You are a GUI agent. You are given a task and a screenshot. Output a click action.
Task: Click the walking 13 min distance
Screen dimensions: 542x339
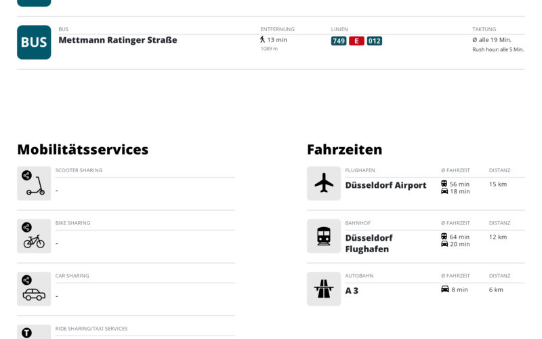tap(274, 40)
